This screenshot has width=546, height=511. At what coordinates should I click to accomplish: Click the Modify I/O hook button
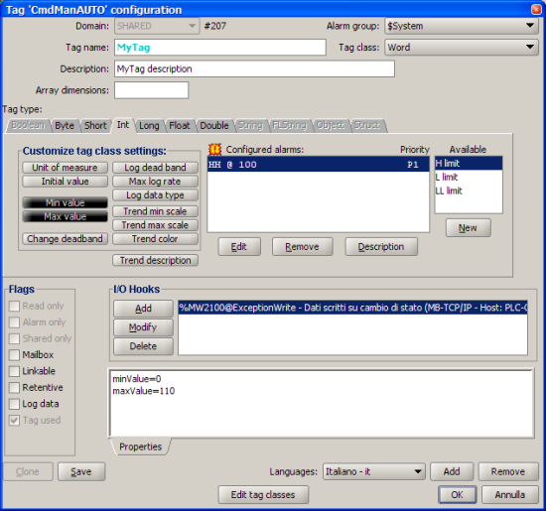[143, 327]
